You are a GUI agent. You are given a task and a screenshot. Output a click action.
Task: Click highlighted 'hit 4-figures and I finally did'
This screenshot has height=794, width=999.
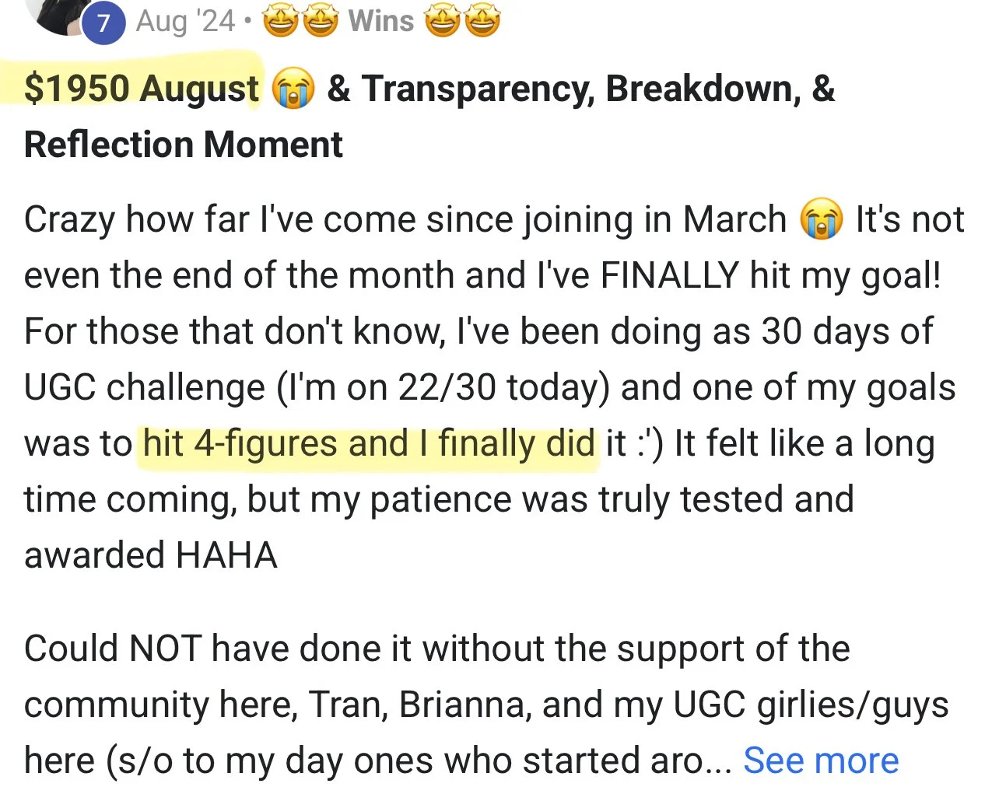[x=369, y=444]
